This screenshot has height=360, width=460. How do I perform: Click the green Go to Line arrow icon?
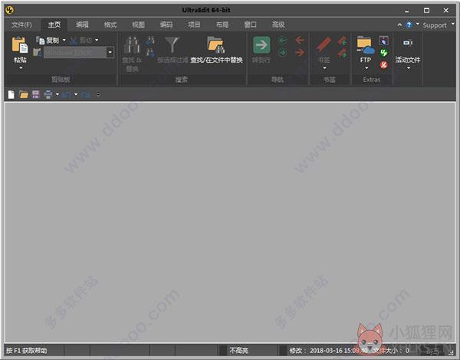coord(261,45)
